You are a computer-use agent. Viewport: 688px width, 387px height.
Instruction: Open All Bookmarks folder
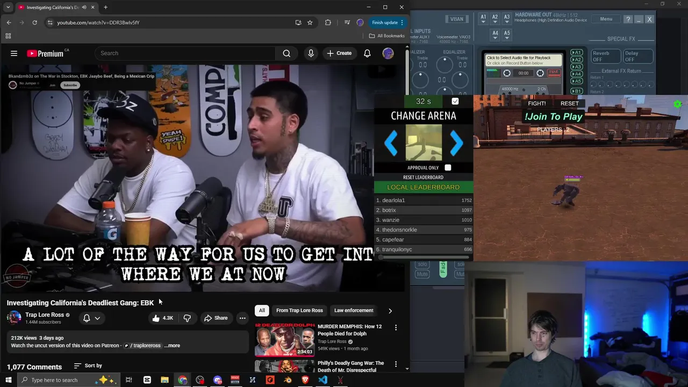pos(387,36)
